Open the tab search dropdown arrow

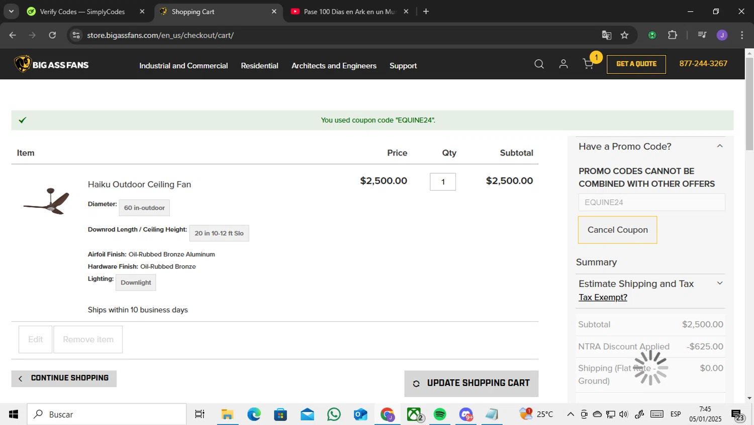click(x=11, y=12)
